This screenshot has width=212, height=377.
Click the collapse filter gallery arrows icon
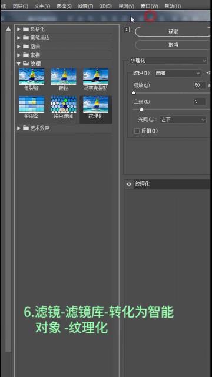coord(127,29)
